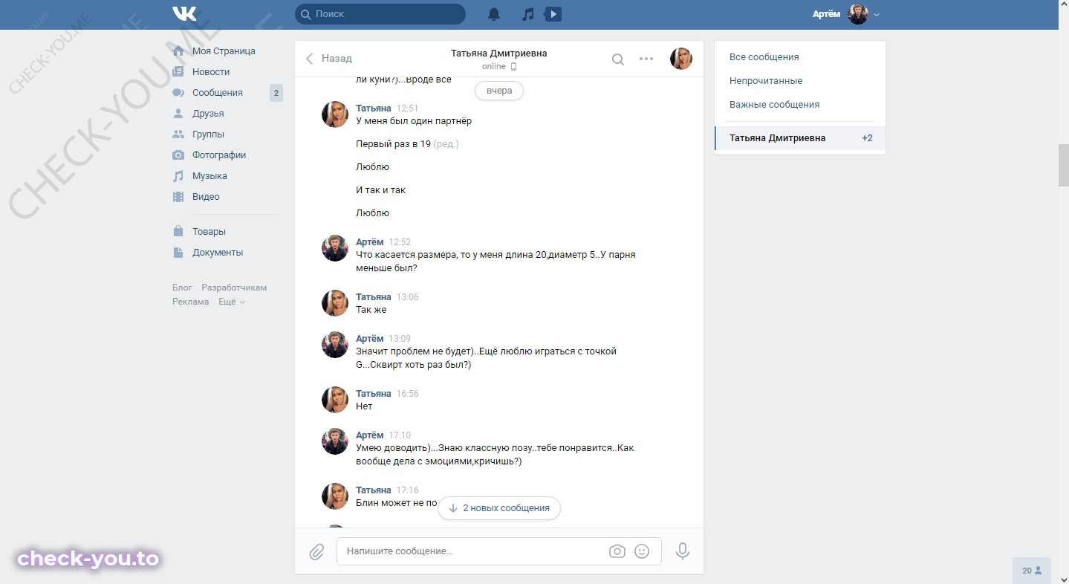Viewport: 1069px width, 584px height.
Task: Open Фотографии in sidebar
Action: (x=219, y=155)
